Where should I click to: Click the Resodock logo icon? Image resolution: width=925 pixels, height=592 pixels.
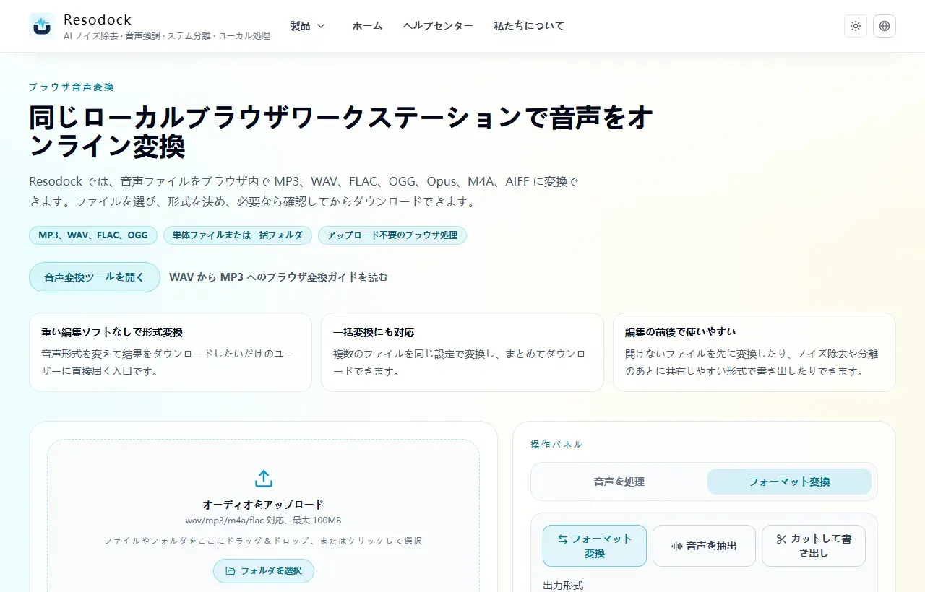click(x=42, y=26)
